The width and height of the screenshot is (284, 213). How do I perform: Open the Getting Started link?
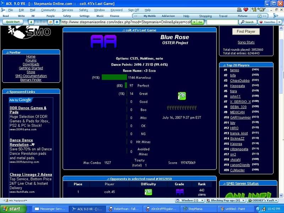point(31,68)
